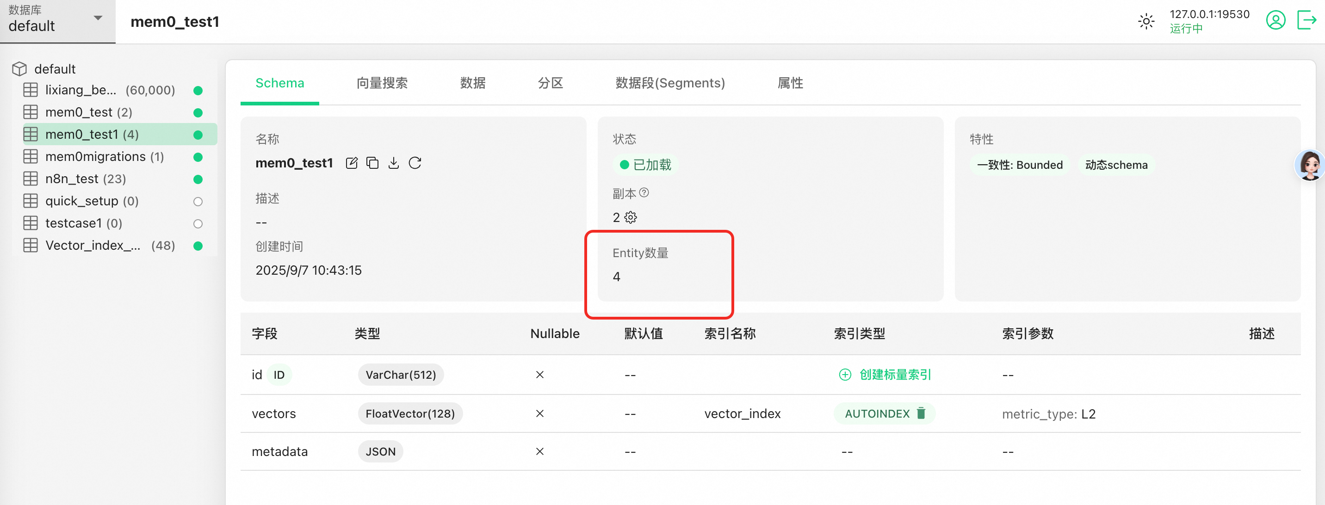Image resolution: width=1325 pixels, height=505 pixels.
Task: Open the Vector_index_... collection
Action: point(114,245)
